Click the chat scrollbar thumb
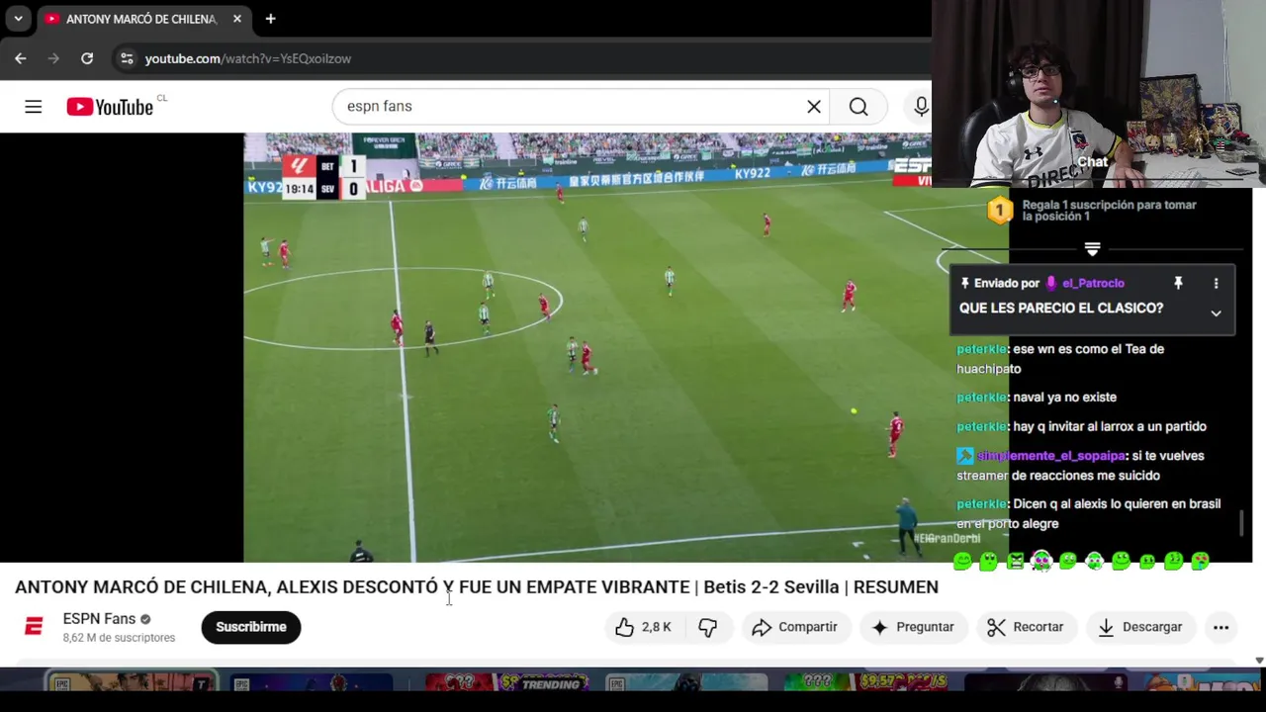The image size is (1266, 712). pyautogui.click(x=1241, y=523)
